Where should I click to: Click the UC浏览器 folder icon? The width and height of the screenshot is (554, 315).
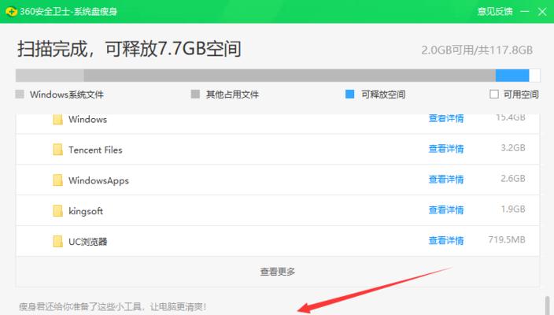(57, 242)
